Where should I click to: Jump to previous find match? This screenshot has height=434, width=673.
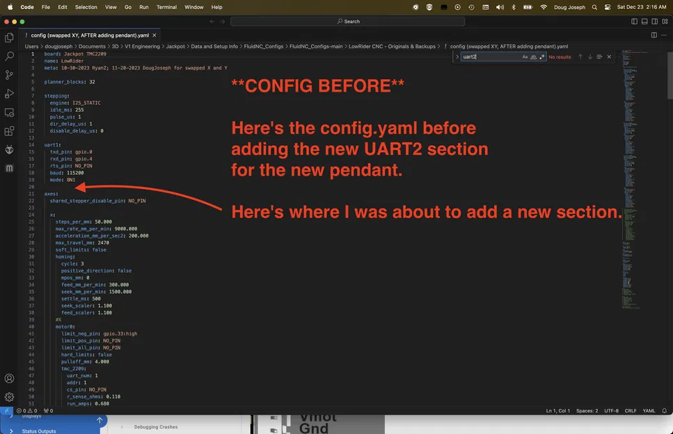(x=580, y=56)
